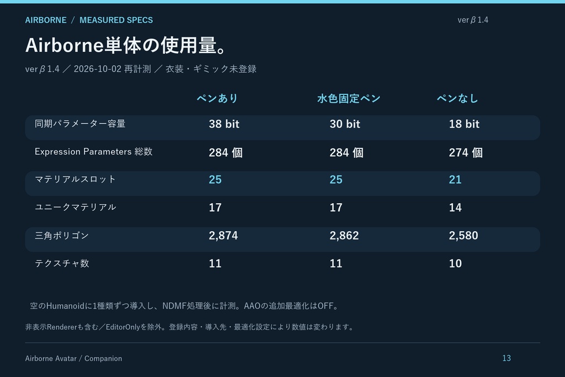Select the マテリアルスロット row label
This screenshot has height=377, width=565.
coord(75,179)
